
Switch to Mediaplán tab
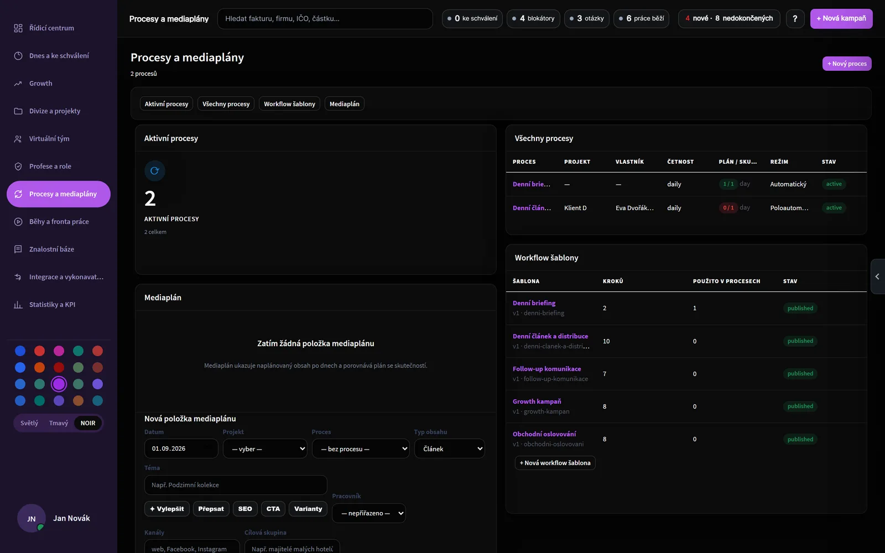click(345, 104)
